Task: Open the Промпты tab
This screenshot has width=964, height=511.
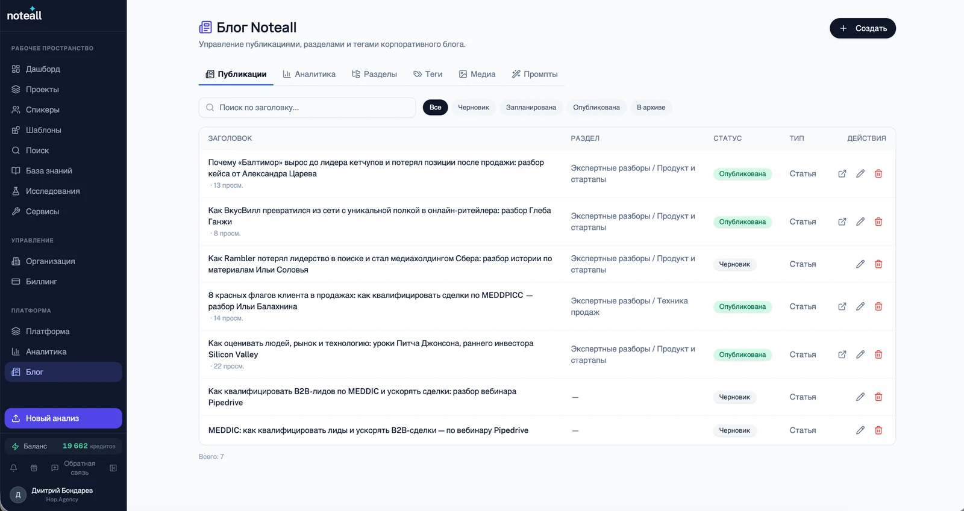Action: click(x=535, y=74)
